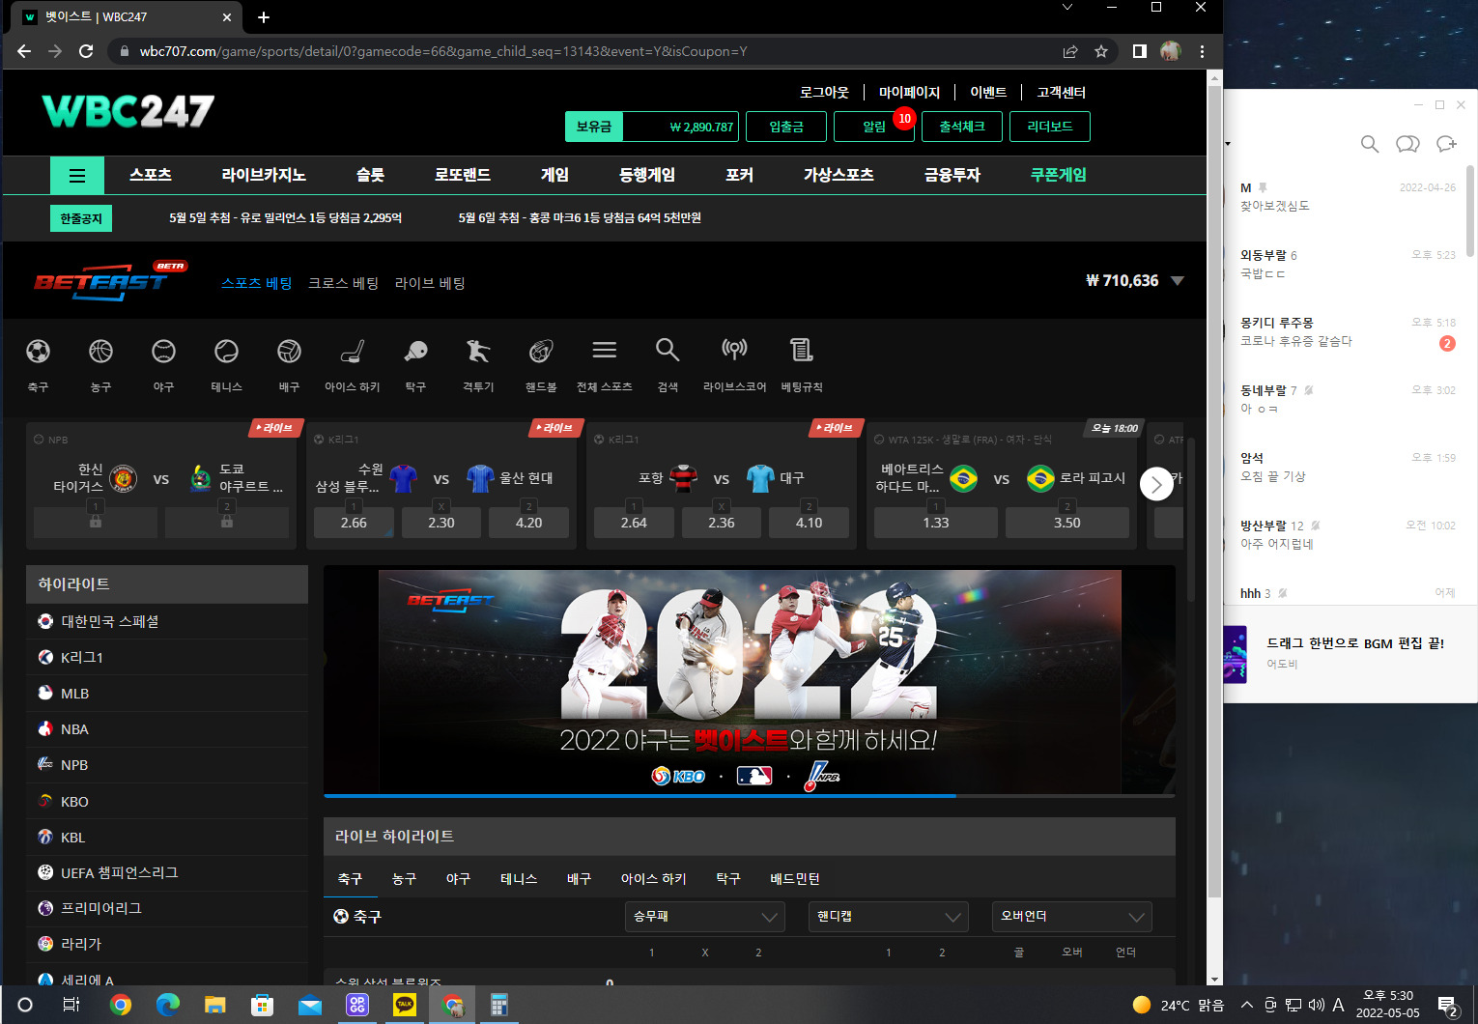Open MLB in highlights list

coord(167,694)
